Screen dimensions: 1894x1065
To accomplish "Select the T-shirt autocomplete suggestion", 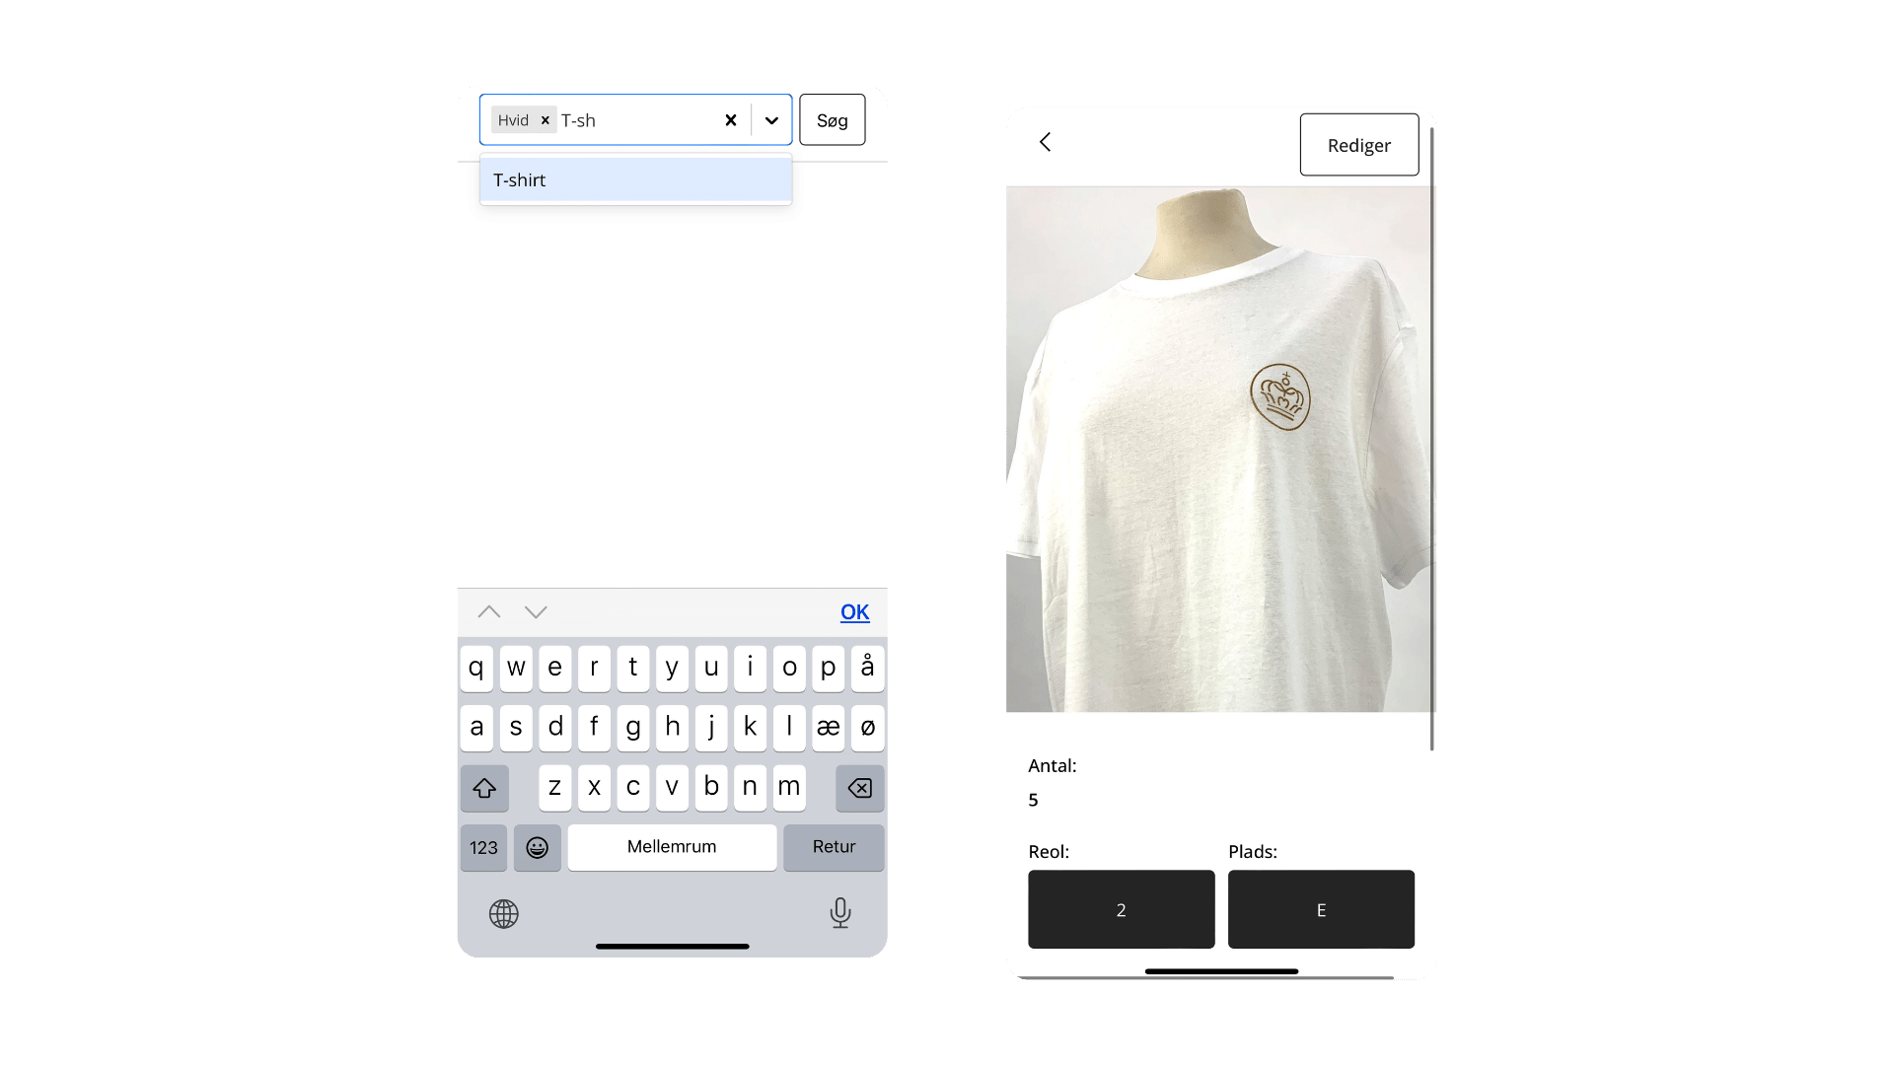I will point(633,179).
